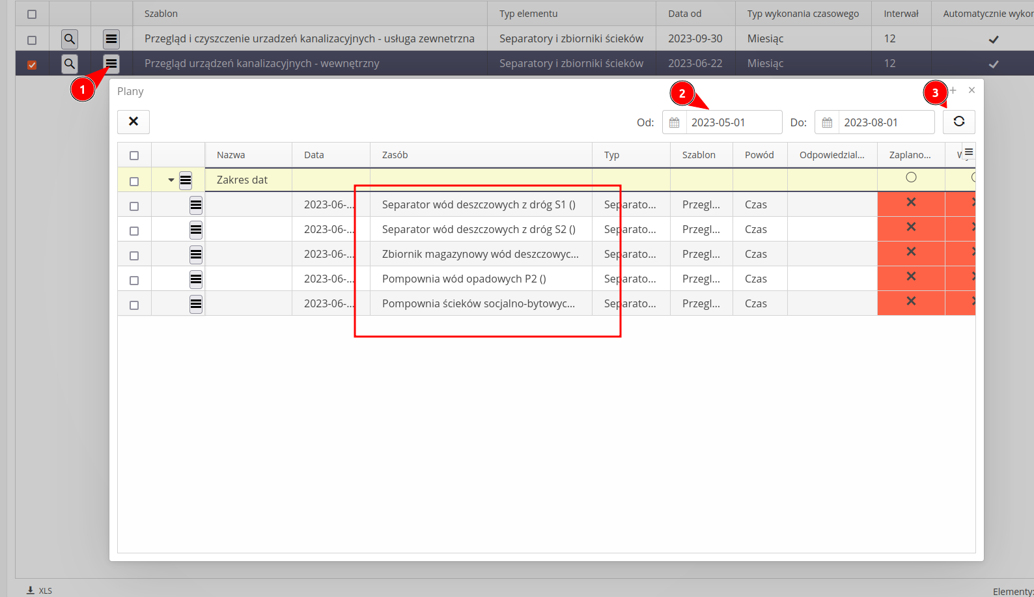1034x597 pixels.
Task: Click the refresh icon next to the Do date
Action: click(958, 122)
